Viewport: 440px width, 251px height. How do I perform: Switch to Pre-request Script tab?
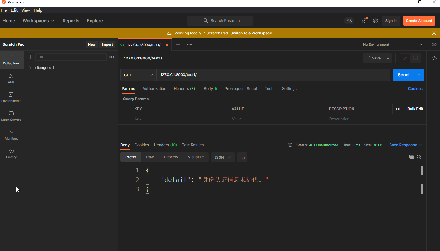[x=241, y=89]
